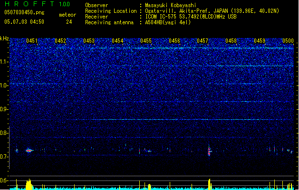The image size is (299, 190).
Task: Click the 0451 time marker
Action: pyautogui.click(x=32, y=41)
